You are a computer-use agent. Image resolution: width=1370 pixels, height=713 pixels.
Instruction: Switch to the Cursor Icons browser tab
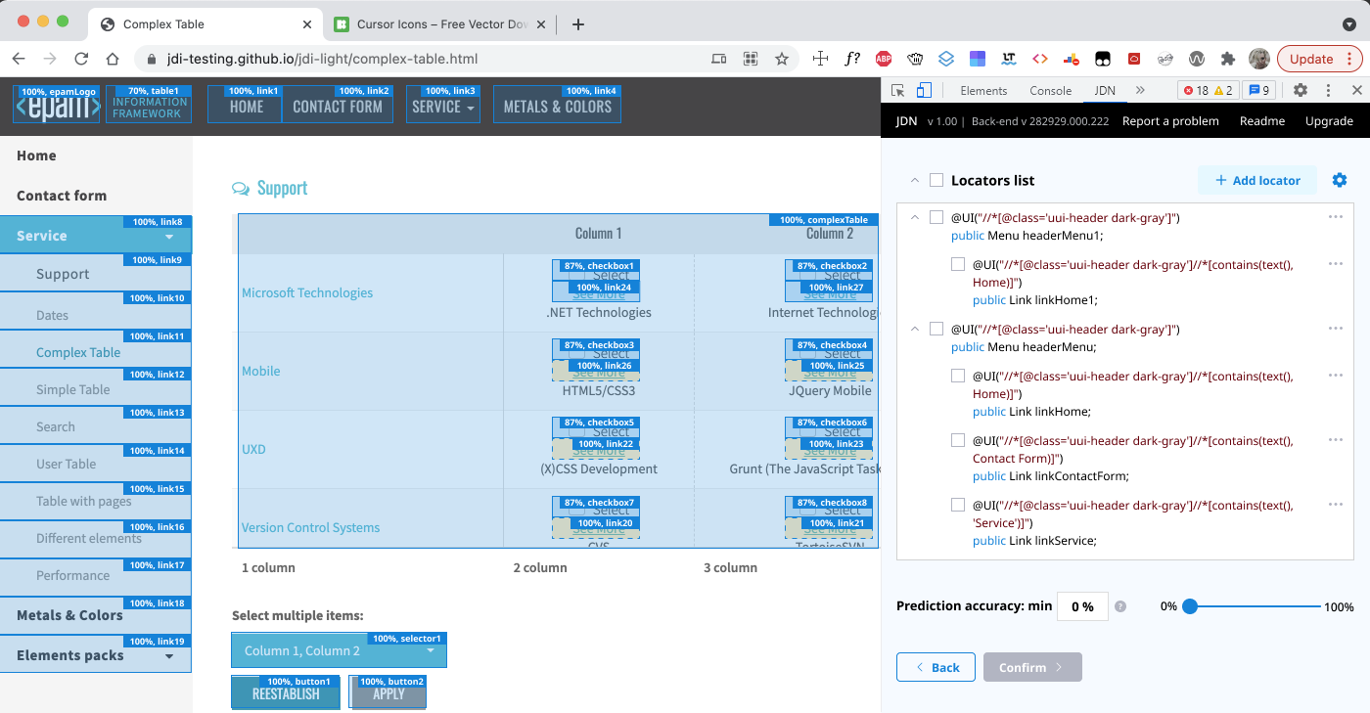440,24
